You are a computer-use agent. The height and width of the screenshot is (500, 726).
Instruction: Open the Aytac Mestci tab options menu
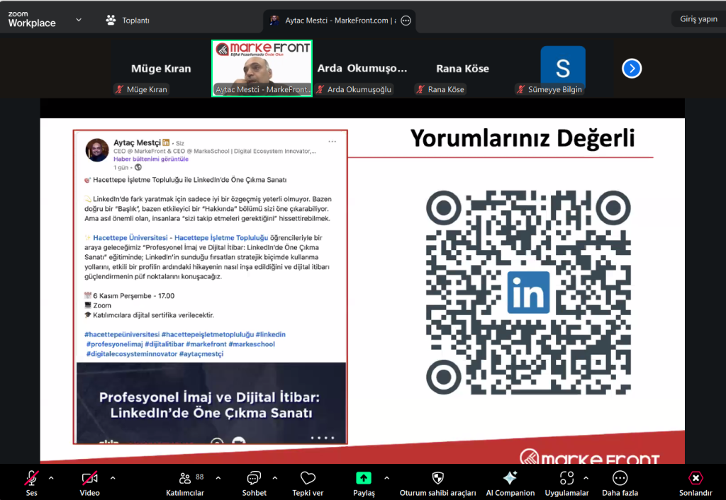[x=406, y=21]
